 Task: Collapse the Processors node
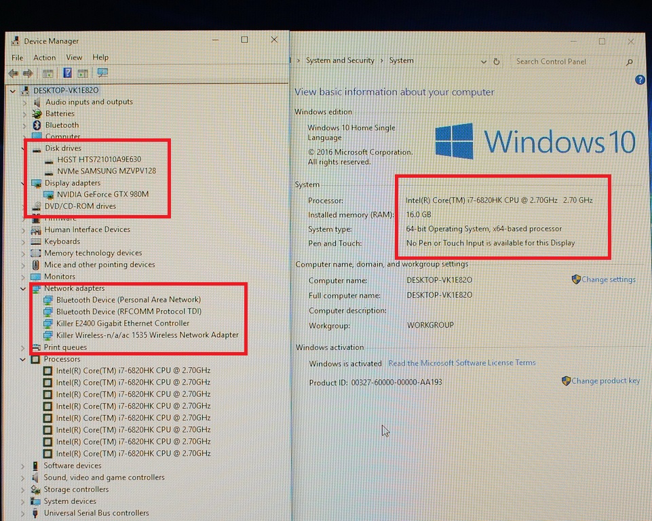pyautogui.click(x=23, y=360)
